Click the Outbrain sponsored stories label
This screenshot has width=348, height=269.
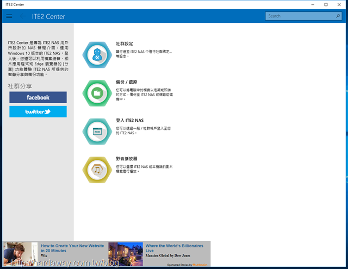point(187,265)
